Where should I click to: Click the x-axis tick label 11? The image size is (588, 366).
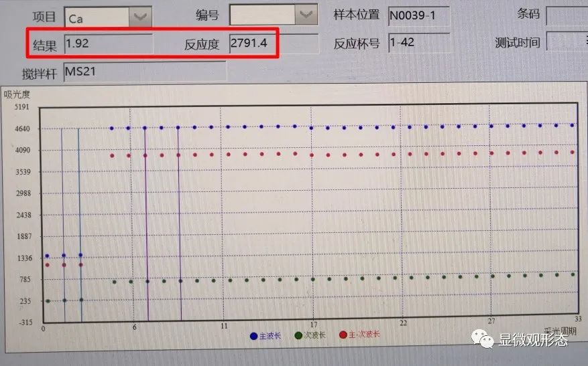click(x=224, y=326)
